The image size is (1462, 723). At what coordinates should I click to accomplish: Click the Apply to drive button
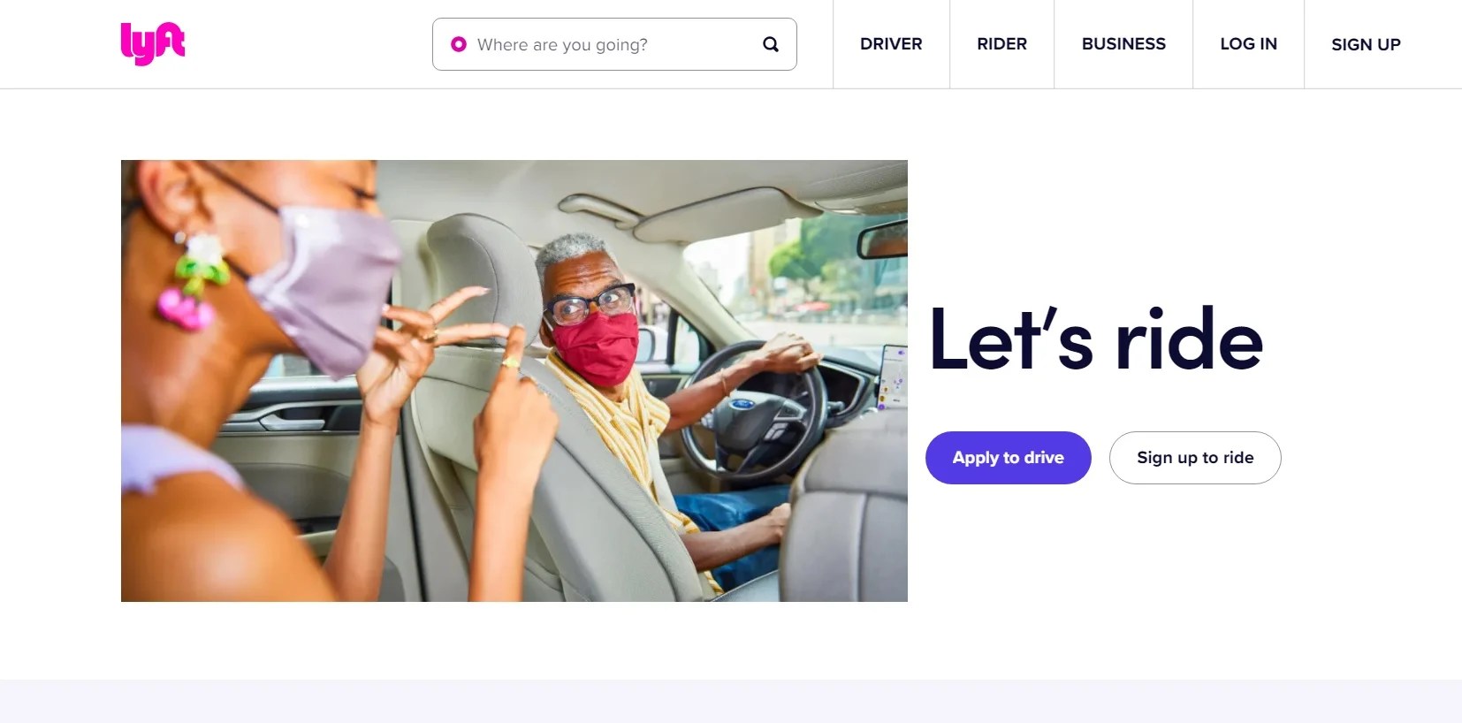coord(1009,458)
